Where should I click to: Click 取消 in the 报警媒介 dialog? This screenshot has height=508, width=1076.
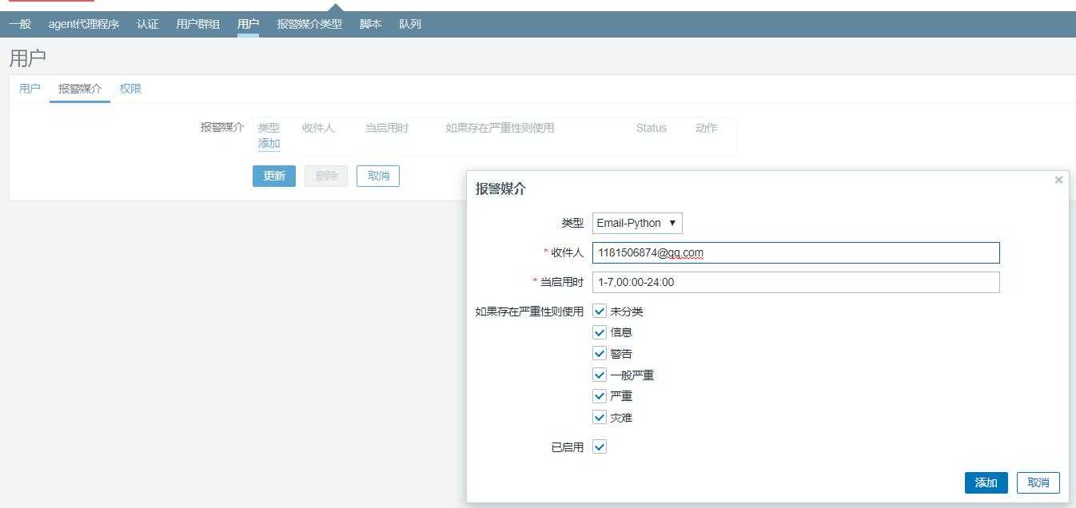[x=1038, y=482]
